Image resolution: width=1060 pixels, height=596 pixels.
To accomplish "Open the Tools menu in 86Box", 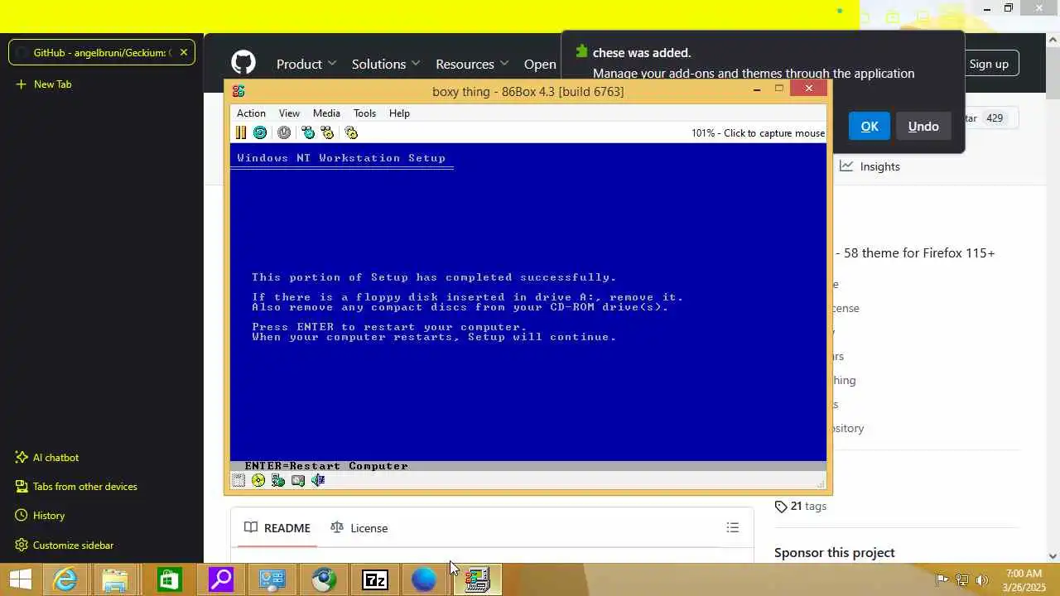I will tap(364, 113).
